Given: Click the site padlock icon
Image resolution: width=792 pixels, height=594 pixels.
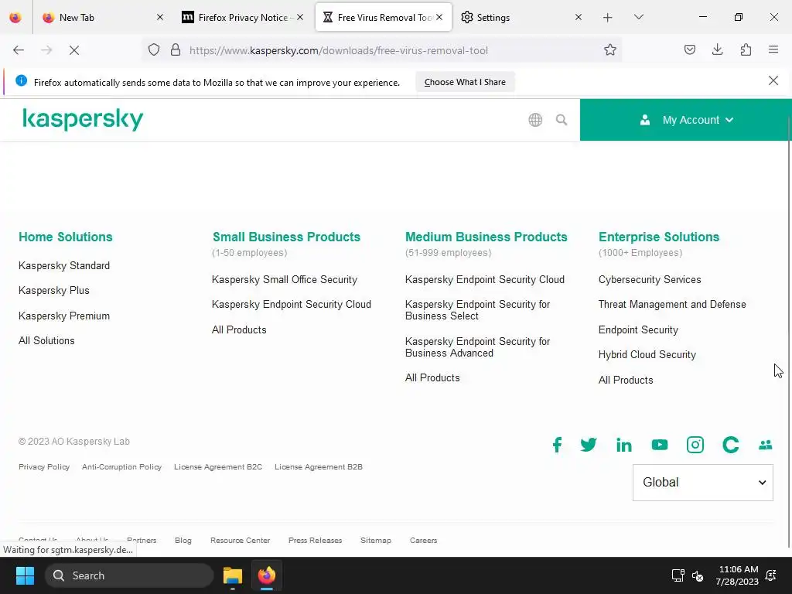Looking at the screenshot, I should tap(176, 50).
